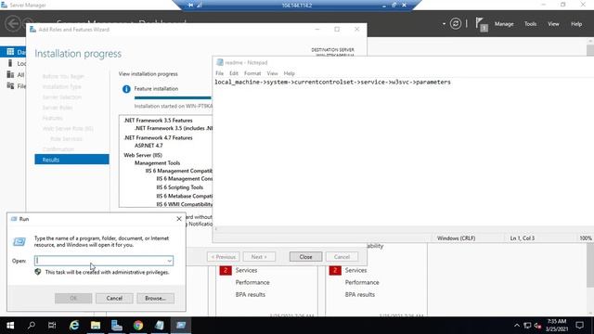The height and width of the screenshot is (334, 594).
Task: Select the IIS 6 Scripting Tools row
Action: point(179,187)
